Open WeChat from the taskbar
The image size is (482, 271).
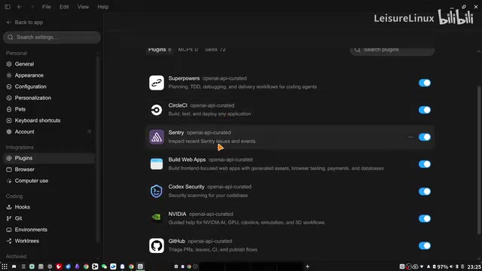pos(104,266)
